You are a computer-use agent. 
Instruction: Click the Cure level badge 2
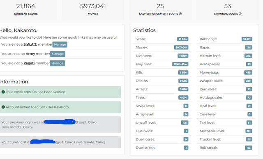pos(250,114)
